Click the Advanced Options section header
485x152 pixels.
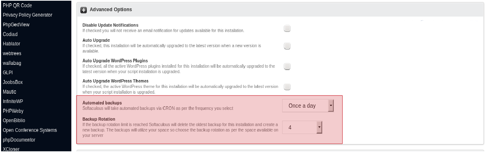(111, 10)
